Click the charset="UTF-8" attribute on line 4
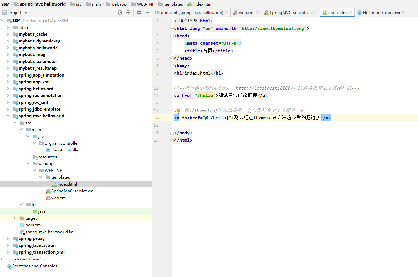The image size is (418, 277). point(219,43)
